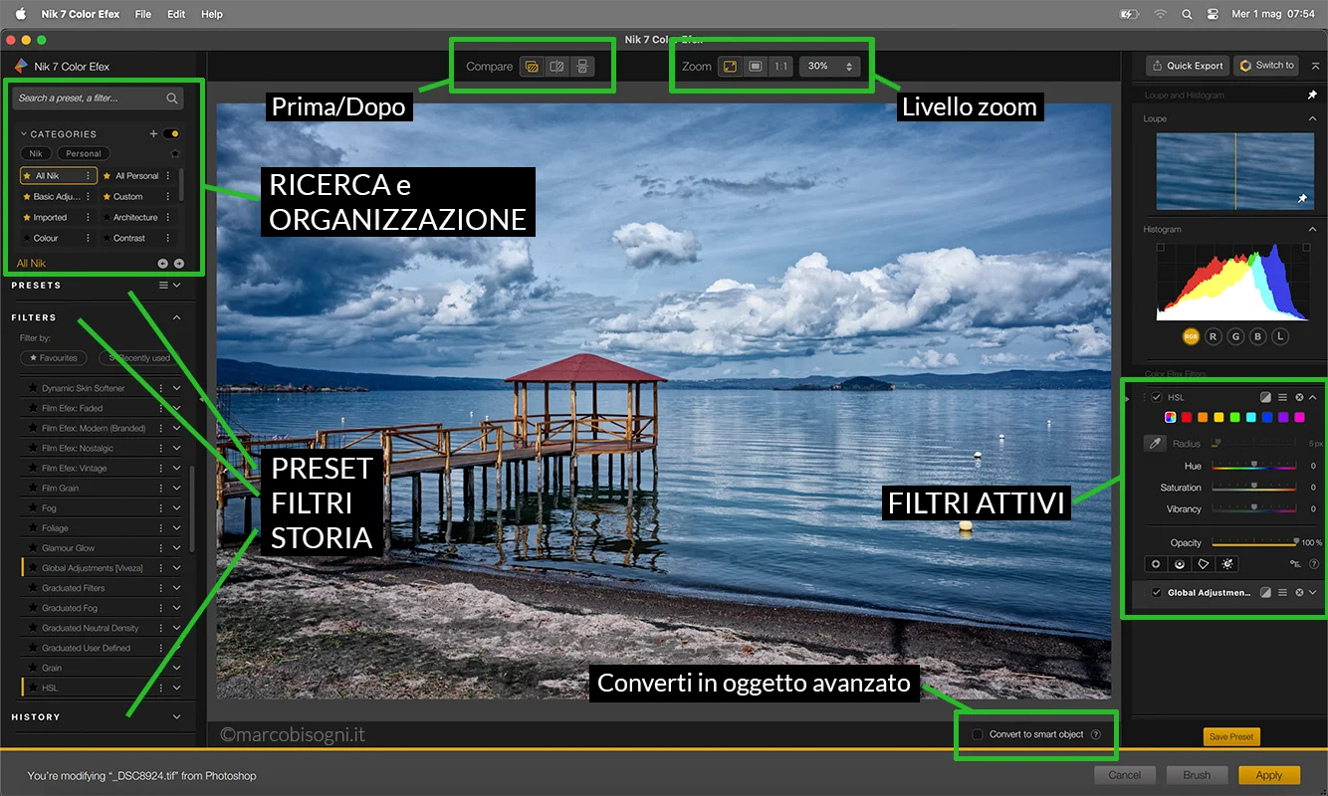The height and width of the screenshot is (796, 1328).
Task: Open the Edit menu
Action: click(x=176, y=14)
